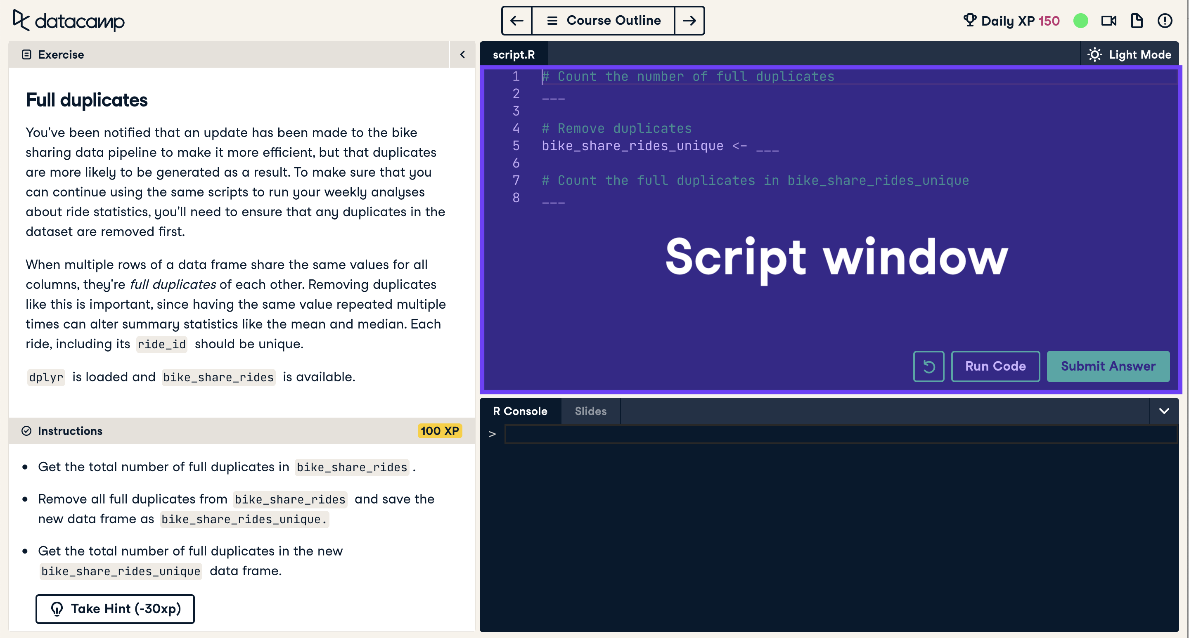The image size is (1189, 638).
Task: Collapse the console panel chevron
Action: pos(1164,411)
